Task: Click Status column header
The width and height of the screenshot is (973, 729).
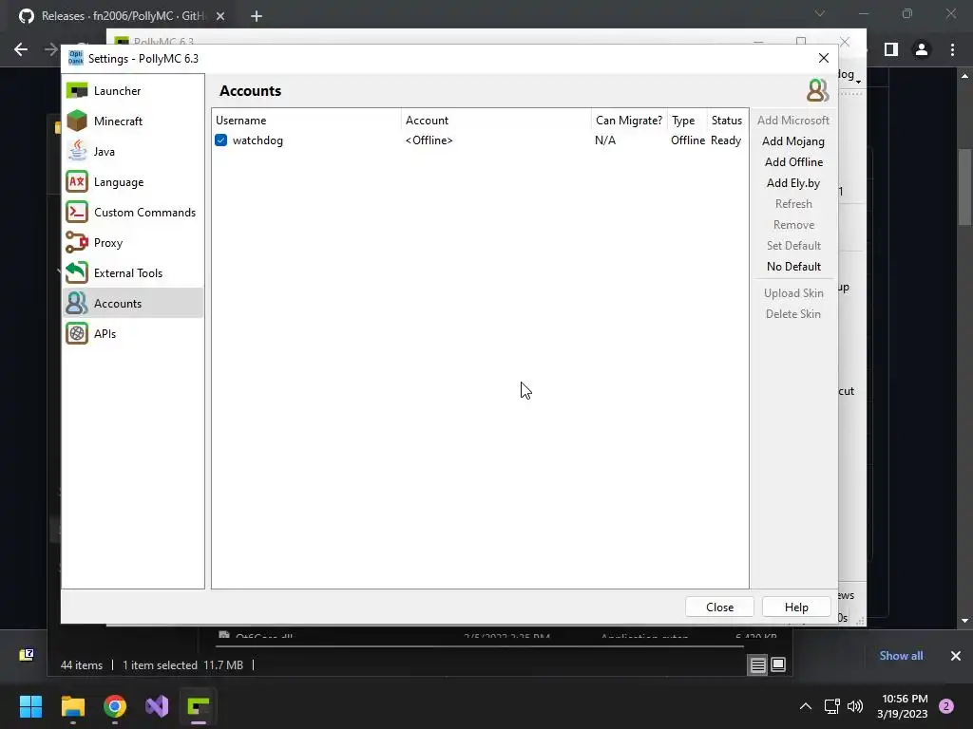Action: pyautogui.click(x=727, y=121)
